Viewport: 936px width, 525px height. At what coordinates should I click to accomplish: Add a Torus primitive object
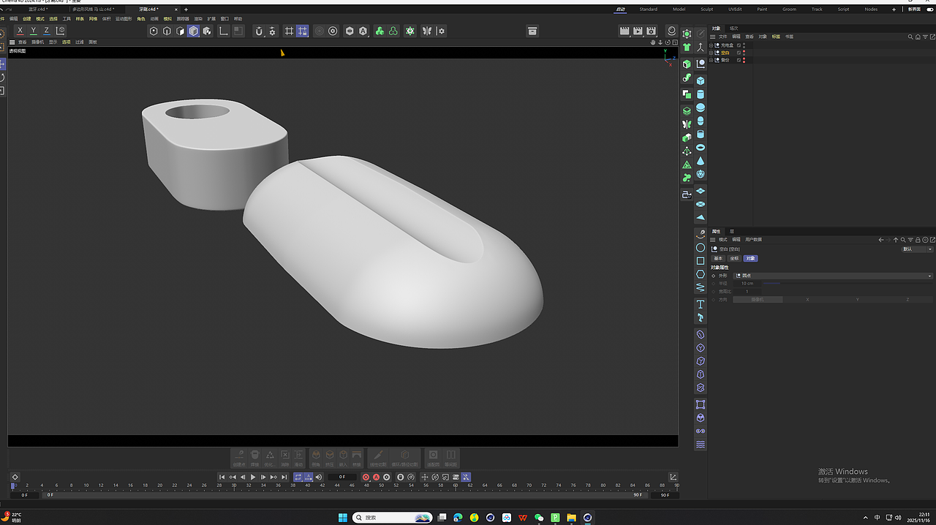pyautogui.click(x=701, y=148)
